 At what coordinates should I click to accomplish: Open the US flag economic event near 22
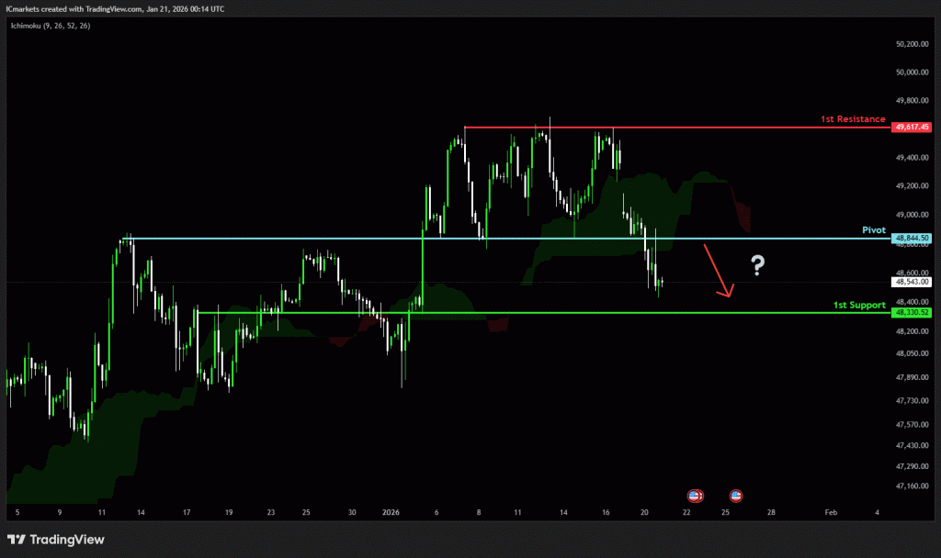click(x=695, y=496)
